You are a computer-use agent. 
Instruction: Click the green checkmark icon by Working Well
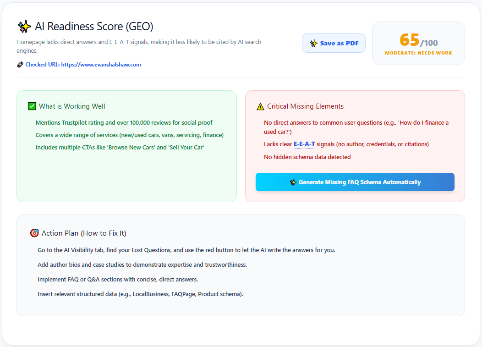coord(32,106)
